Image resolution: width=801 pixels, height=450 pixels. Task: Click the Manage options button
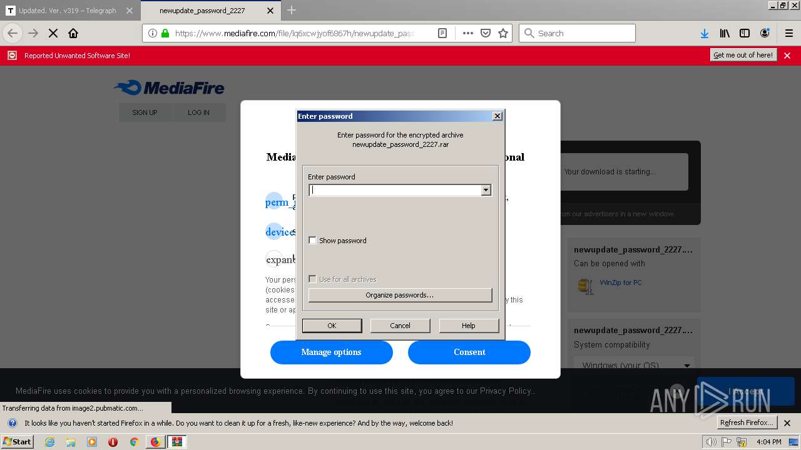coord(332,352)
